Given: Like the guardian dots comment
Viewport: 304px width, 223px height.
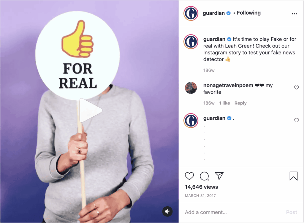Looking at the screenshot, I should coord(297,120).
